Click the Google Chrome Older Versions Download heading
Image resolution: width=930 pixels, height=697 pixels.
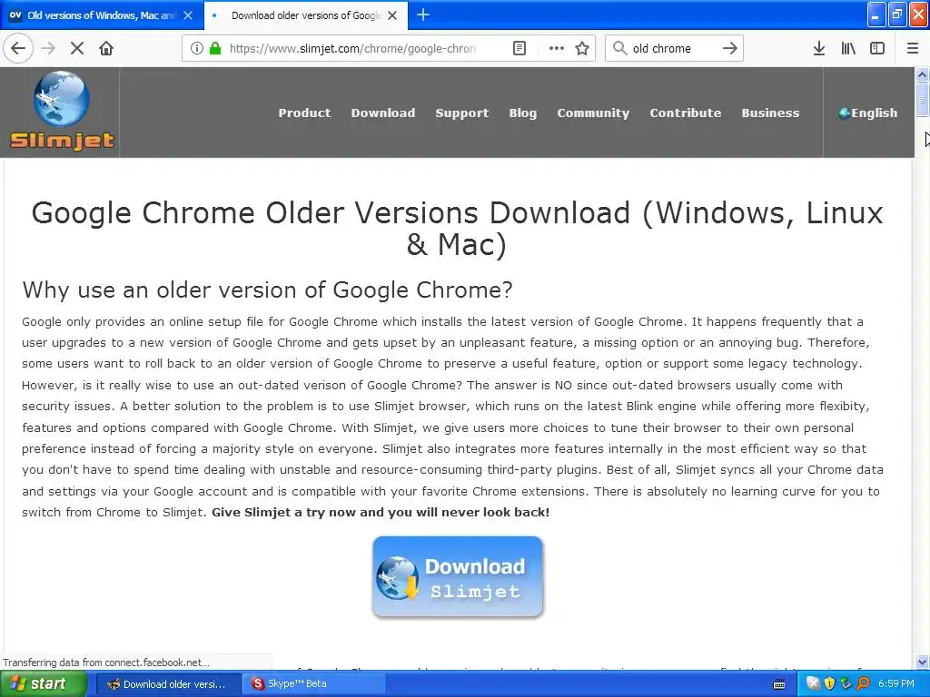[x=458, y=229]
